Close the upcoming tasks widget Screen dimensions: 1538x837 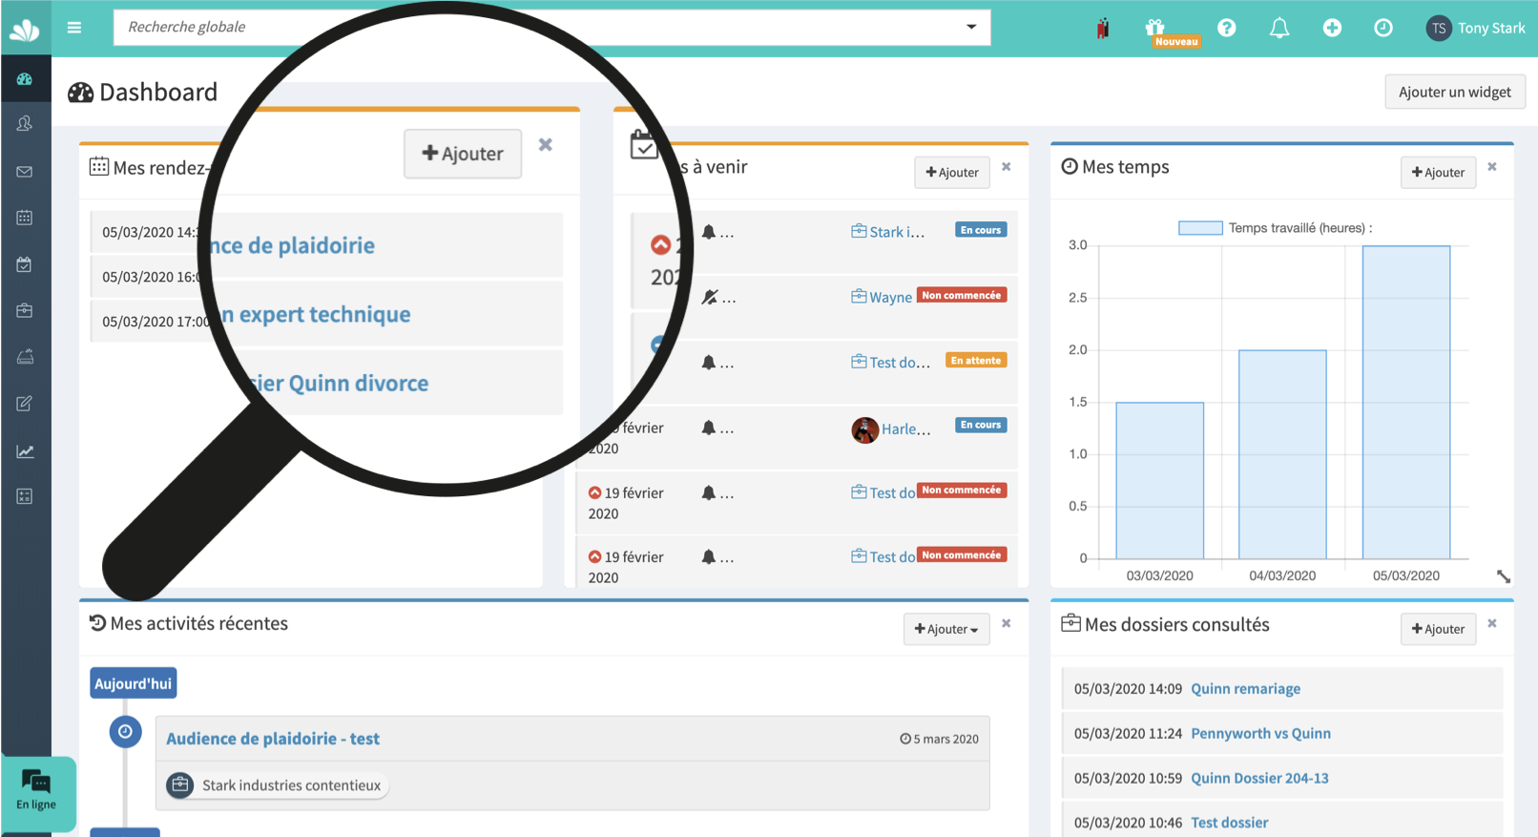(x=1006, y=167)
